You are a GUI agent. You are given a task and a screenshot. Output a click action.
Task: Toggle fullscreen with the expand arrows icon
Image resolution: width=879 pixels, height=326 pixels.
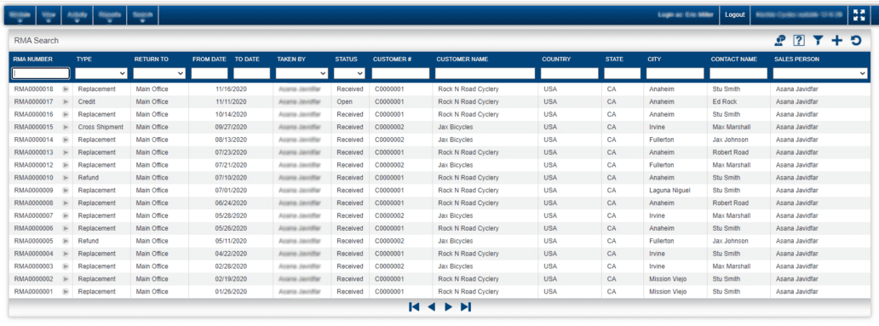click(859, 15)
